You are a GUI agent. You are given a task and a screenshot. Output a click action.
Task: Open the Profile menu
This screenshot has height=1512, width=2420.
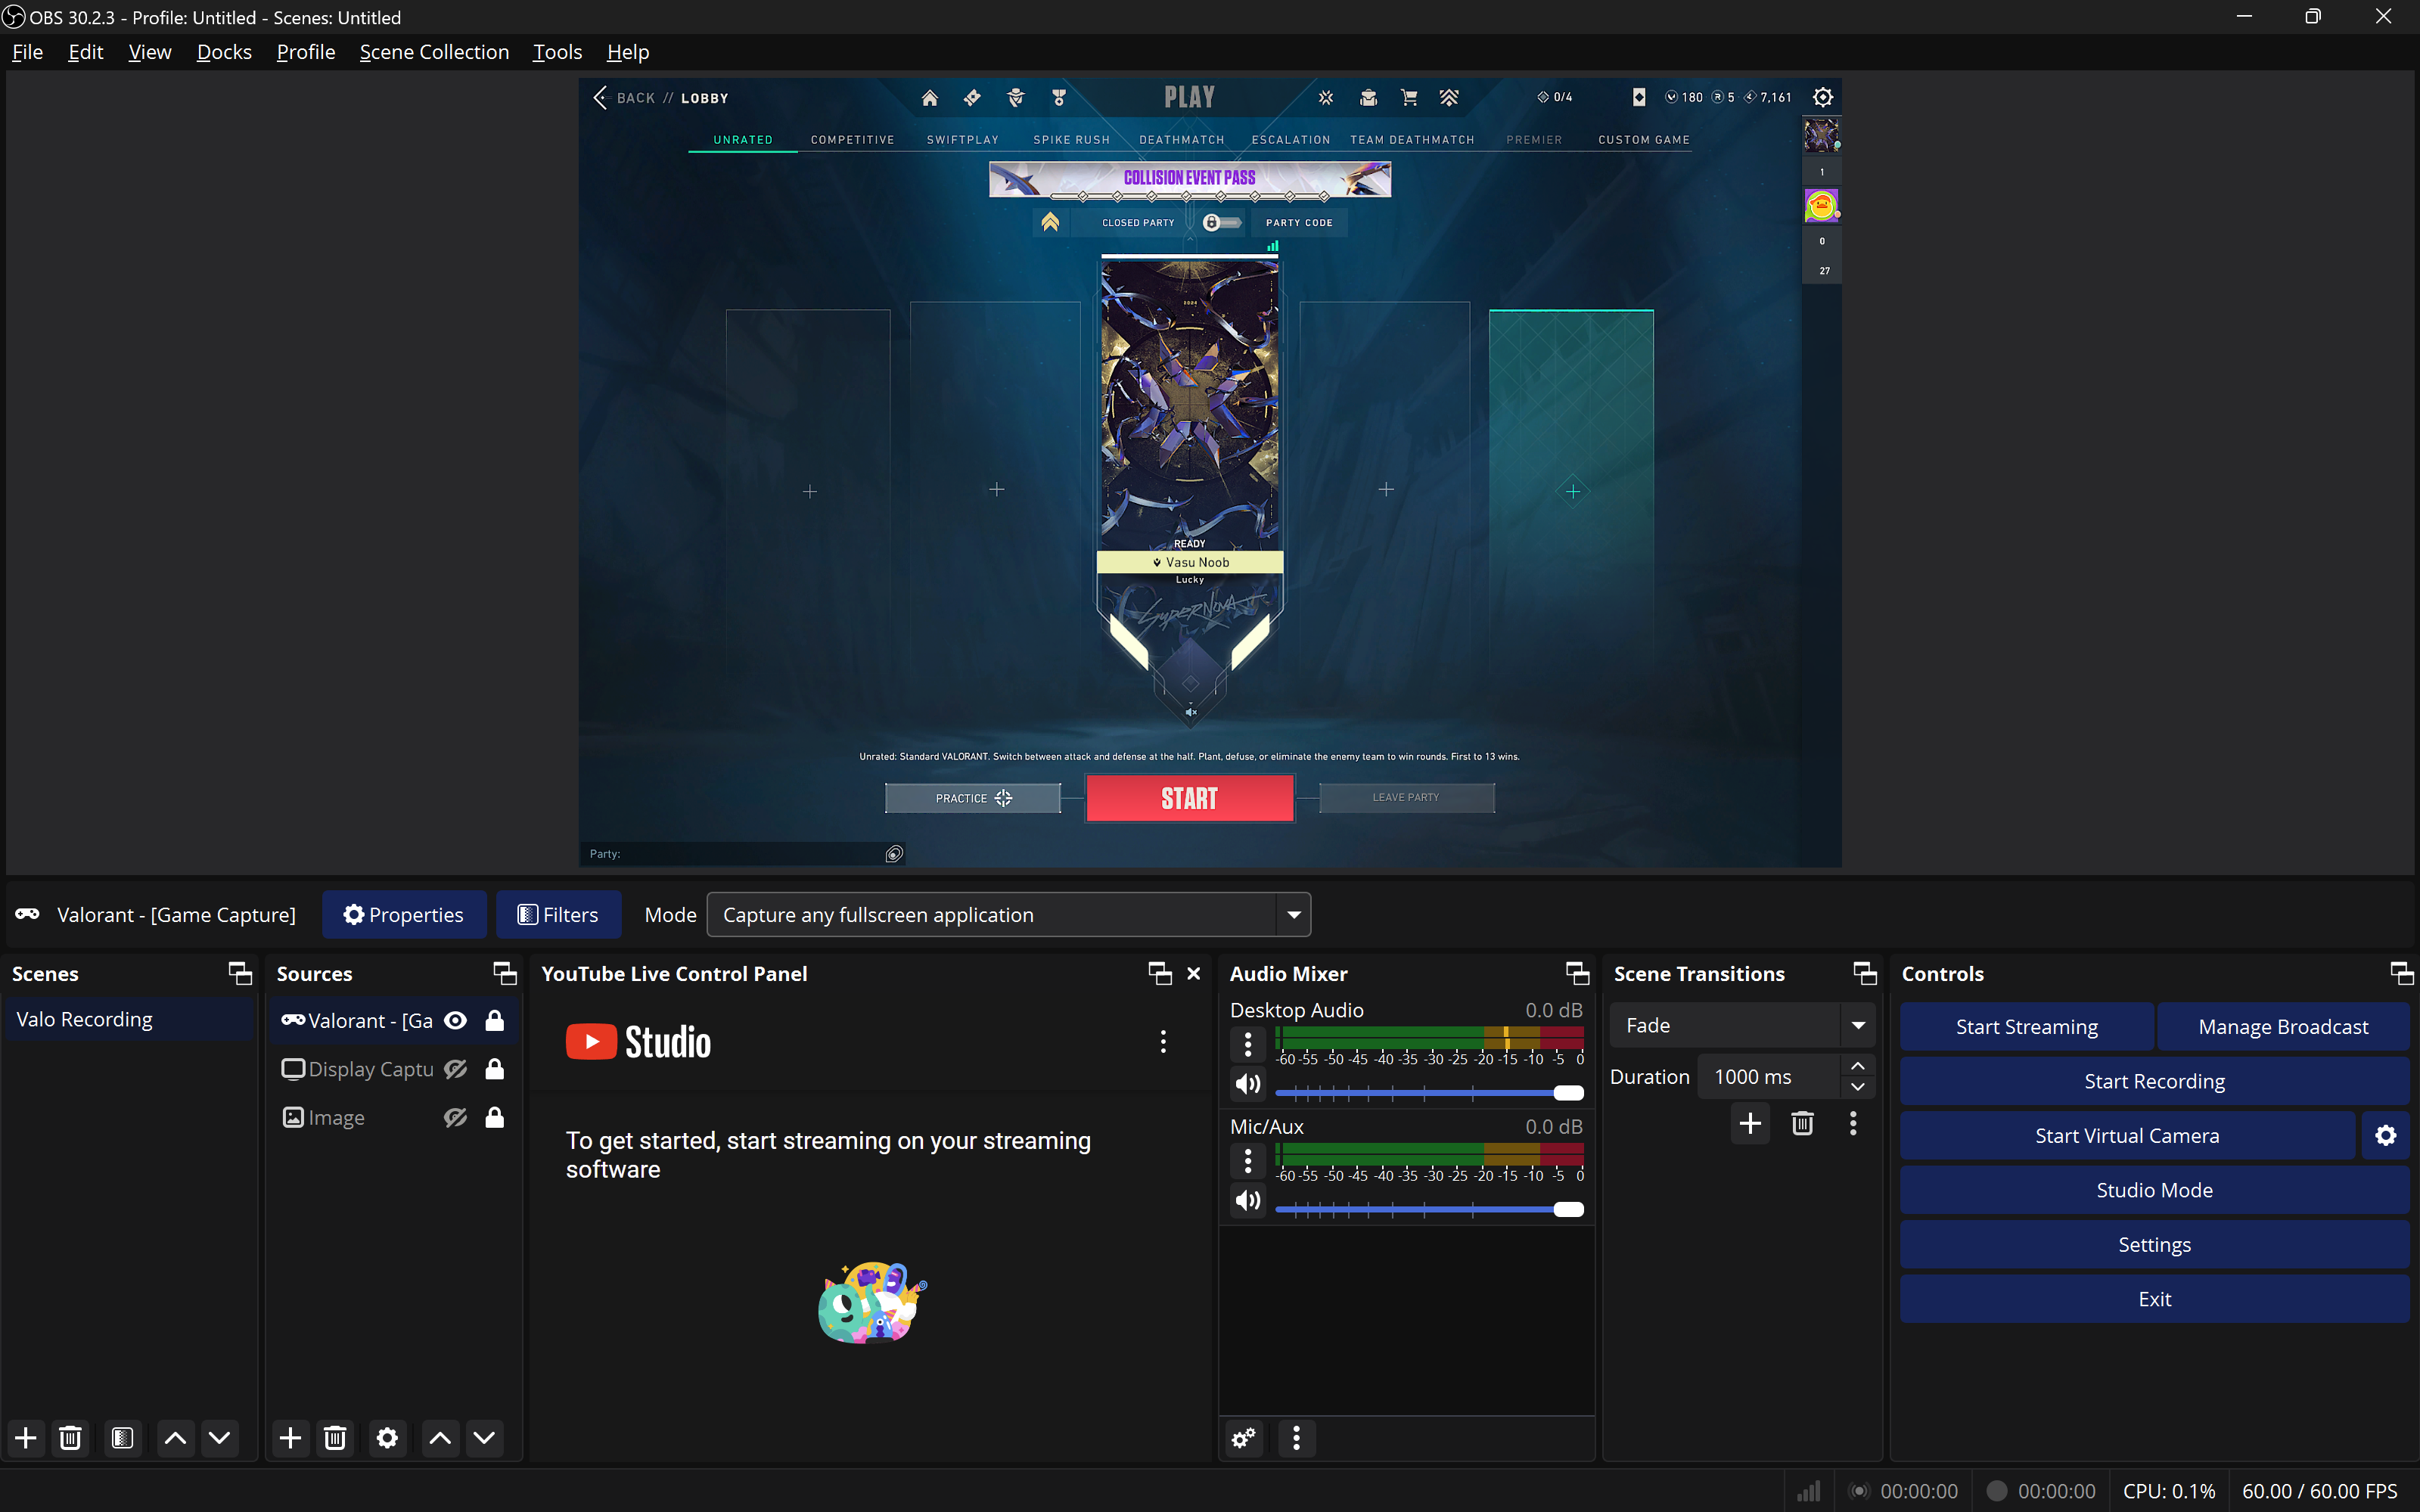[306, 52]
